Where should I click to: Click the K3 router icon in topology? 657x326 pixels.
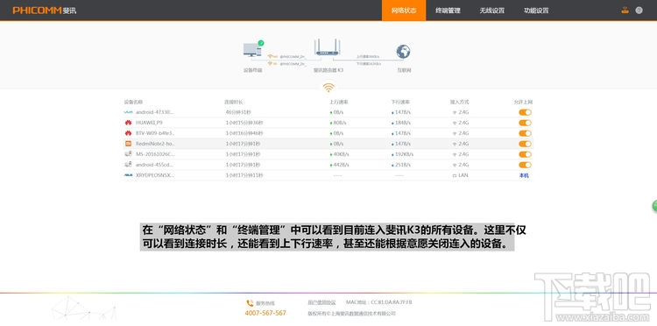click(327, 47)
